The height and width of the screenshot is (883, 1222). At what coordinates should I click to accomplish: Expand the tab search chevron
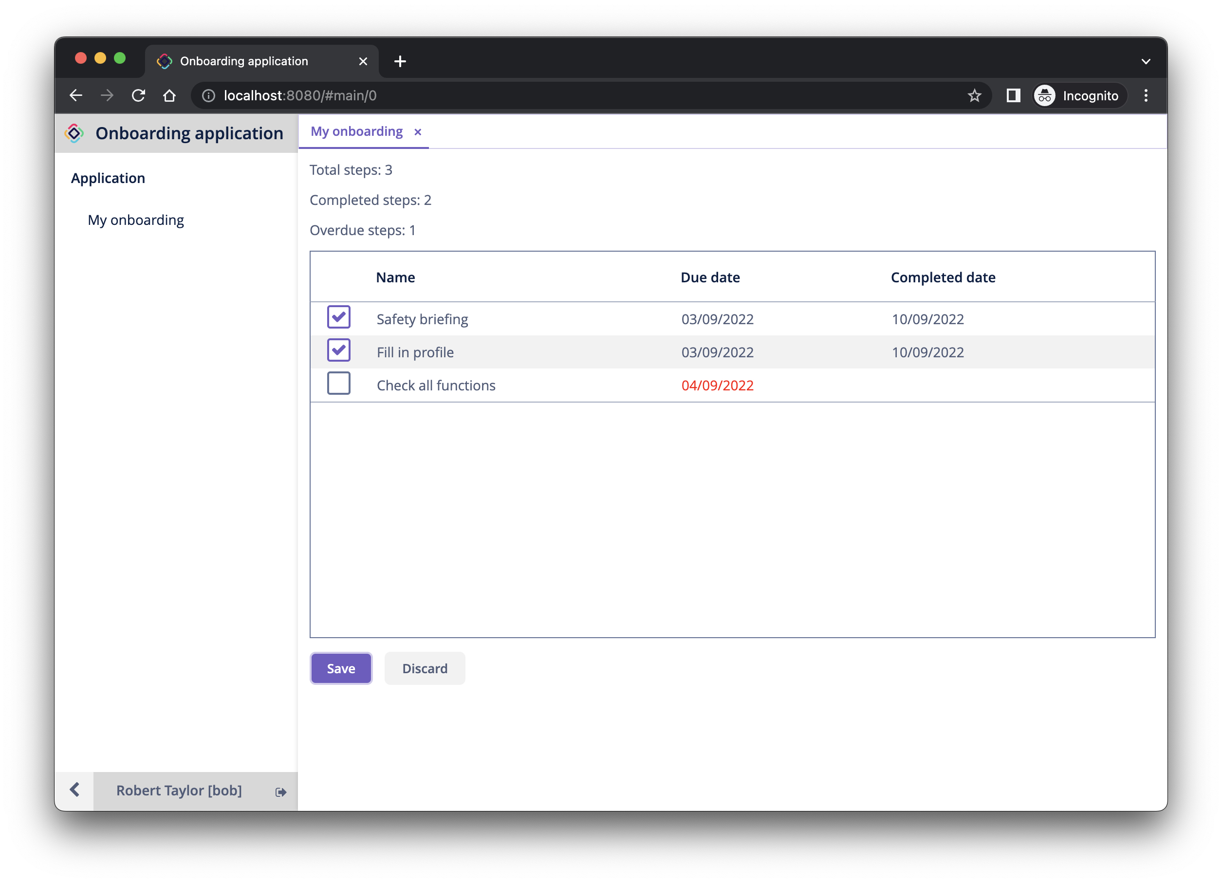pyautogui.click(x=1146, y=61)
